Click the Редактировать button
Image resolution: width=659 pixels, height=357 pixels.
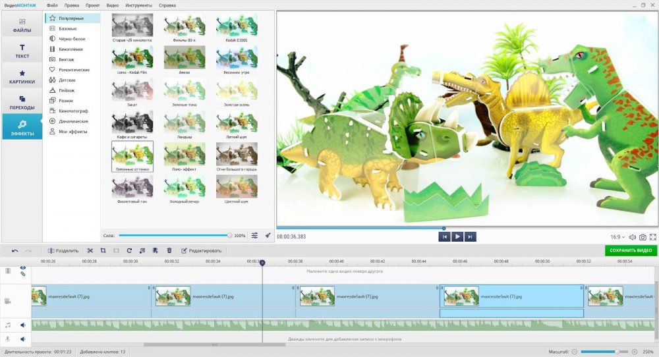point(202,250)
